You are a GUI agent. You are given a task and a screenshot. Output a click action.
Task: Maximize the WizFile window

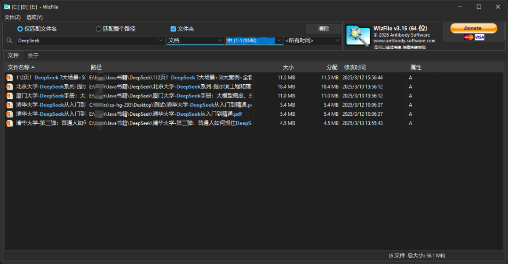pyautogui.click(x=479, y=7)
